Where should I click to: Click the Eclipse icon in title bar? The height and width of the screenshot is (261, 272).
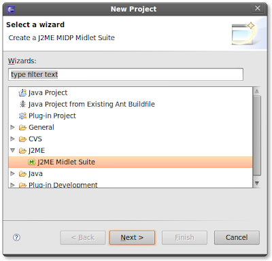coord(11,10)
